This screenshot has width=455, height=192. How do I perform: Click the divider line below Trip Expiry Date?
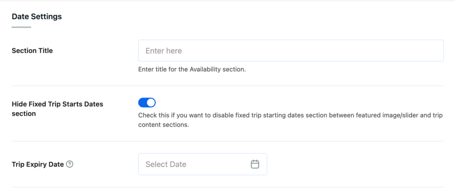pos(227,187)
